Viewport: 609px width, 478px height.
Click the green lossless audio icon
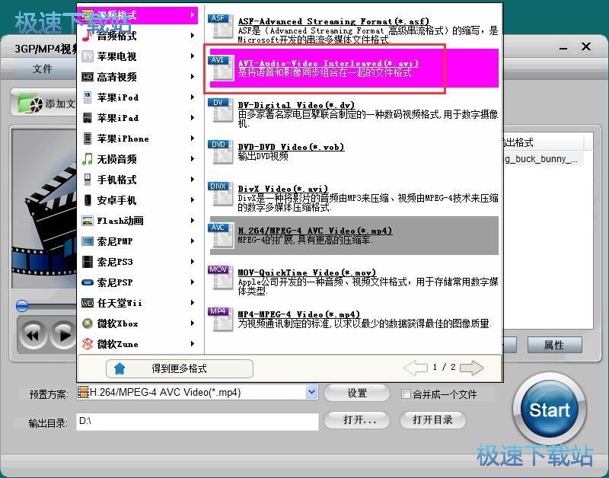[x=88, y=159]
